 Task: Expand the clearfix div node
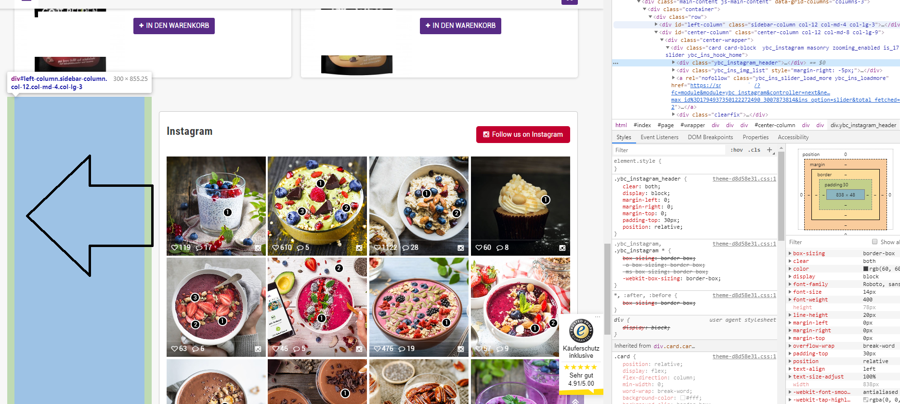click(673, 115)
